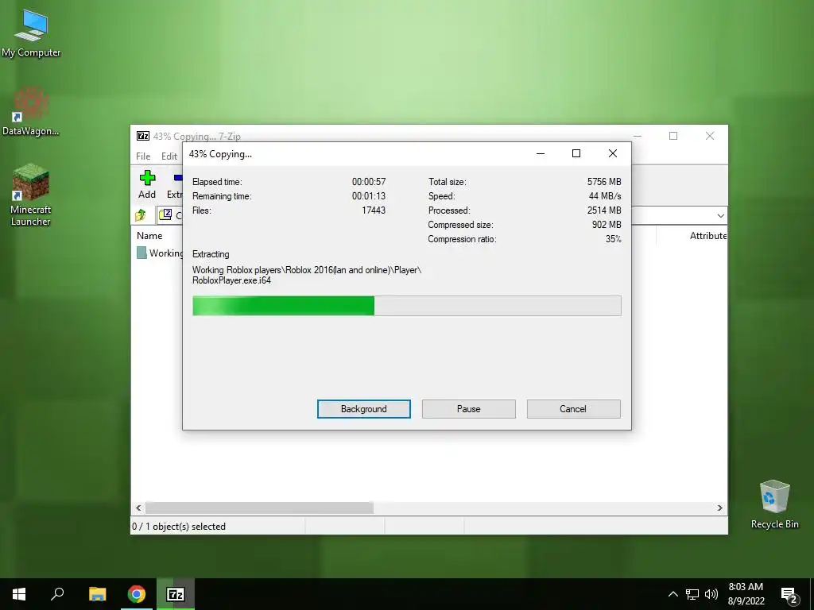Click the Speed value 44 MB/s
Screen dimensions: 814x610
tap(605, 196)
